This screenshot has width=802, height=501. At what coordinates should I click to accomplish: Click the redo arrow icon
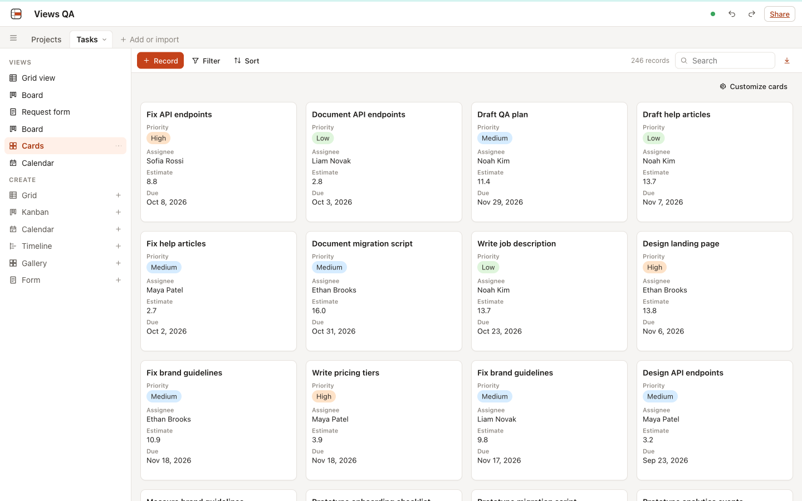(x=751, y=14)
